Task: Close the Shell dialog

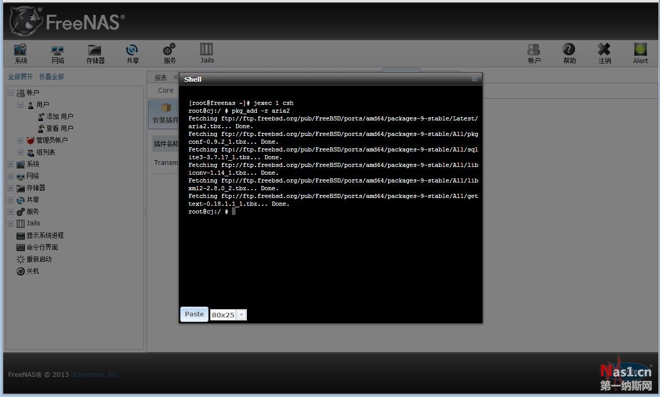Action: pos(474,79)
